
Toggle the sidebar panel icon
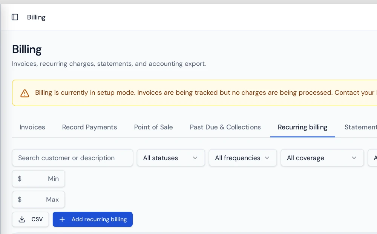pos(15,17)
